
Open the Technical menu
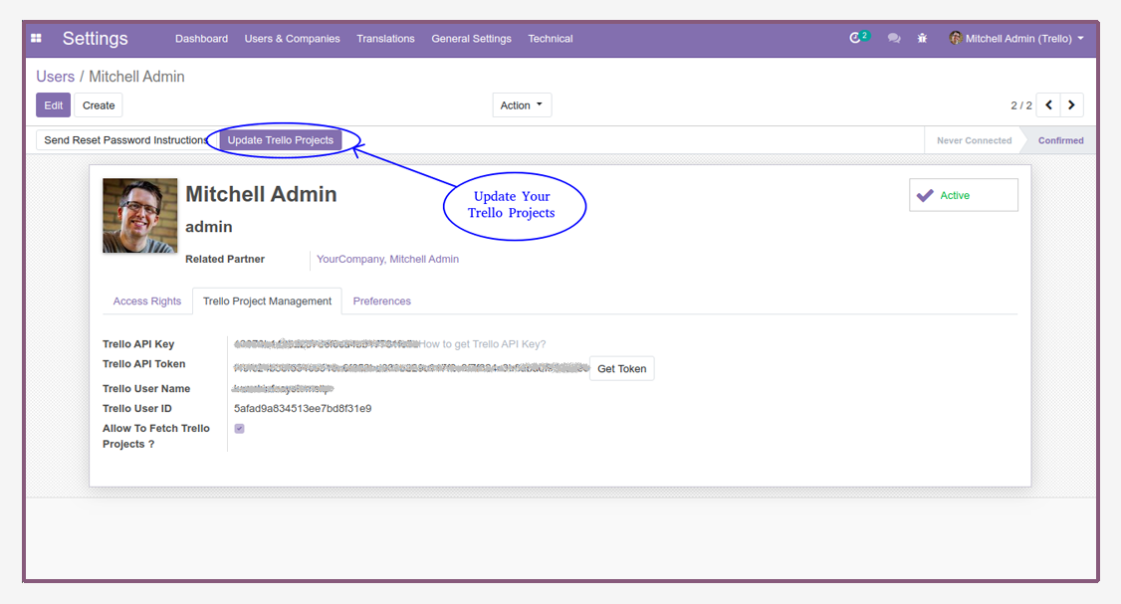tap(551, 39)
